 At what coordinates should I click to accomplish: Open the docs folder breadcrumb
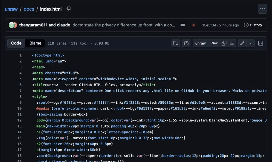pyautogui.click(x=29, y=9)
